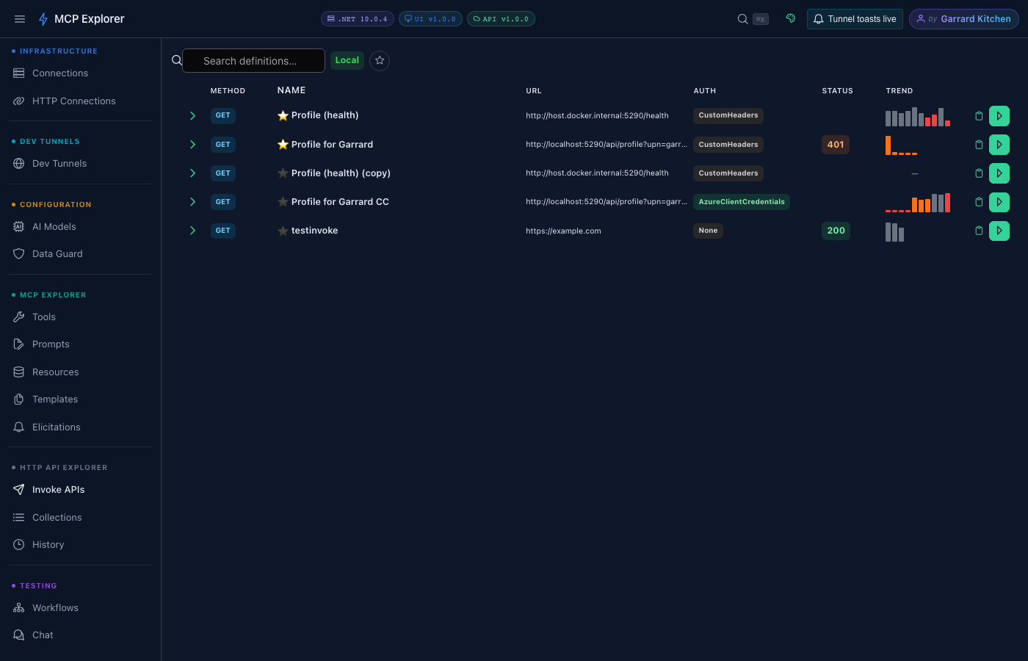The image size is (1028, 661).
Task: Toggle the favorites-only star filter
Action: (380, 60)
